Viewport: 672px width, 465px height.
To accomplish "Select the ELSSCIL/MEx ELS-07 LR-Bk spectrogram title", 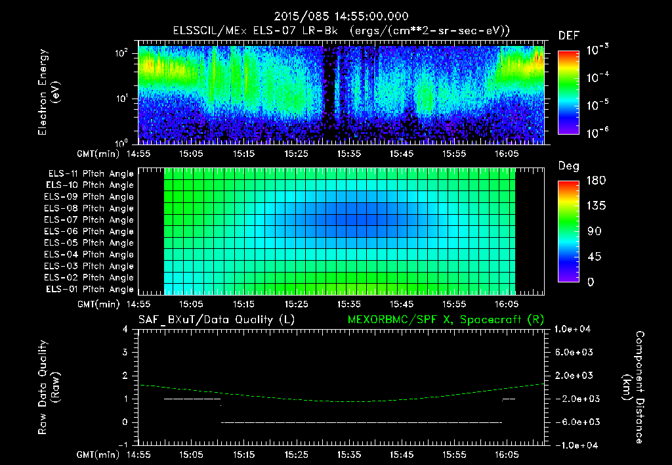I will coord(341,30).
